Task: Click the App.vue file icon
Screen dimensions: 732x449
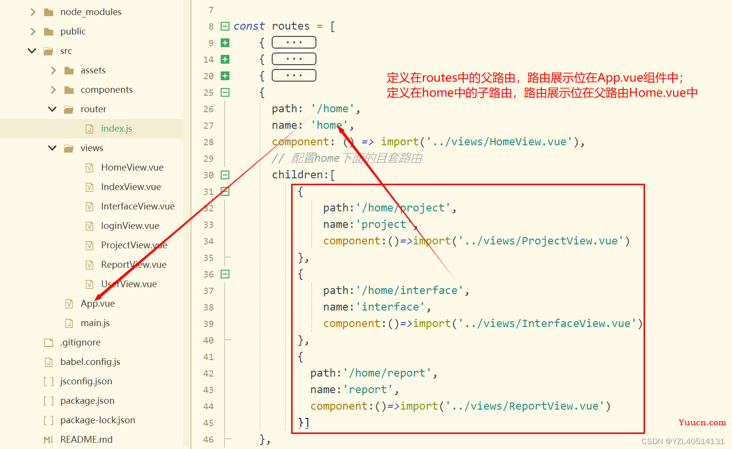Action: point(69,304)
